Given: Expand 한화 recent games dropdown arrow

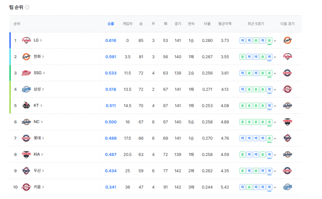Looking at the screenshot, I should click(275, 57).
